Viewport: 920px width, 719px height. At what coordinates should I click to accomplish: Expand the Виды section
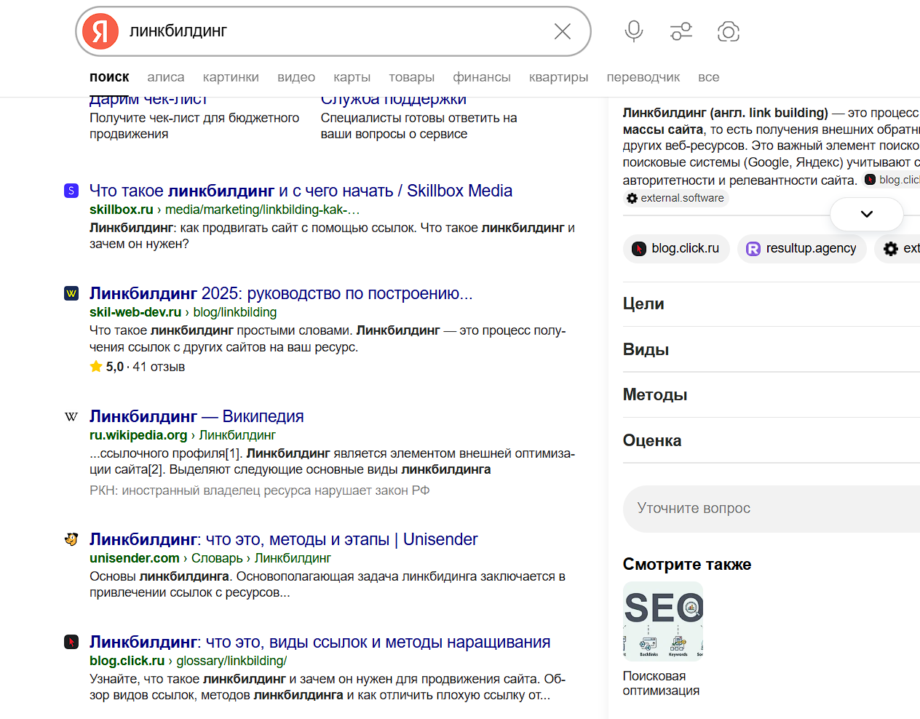772,349
